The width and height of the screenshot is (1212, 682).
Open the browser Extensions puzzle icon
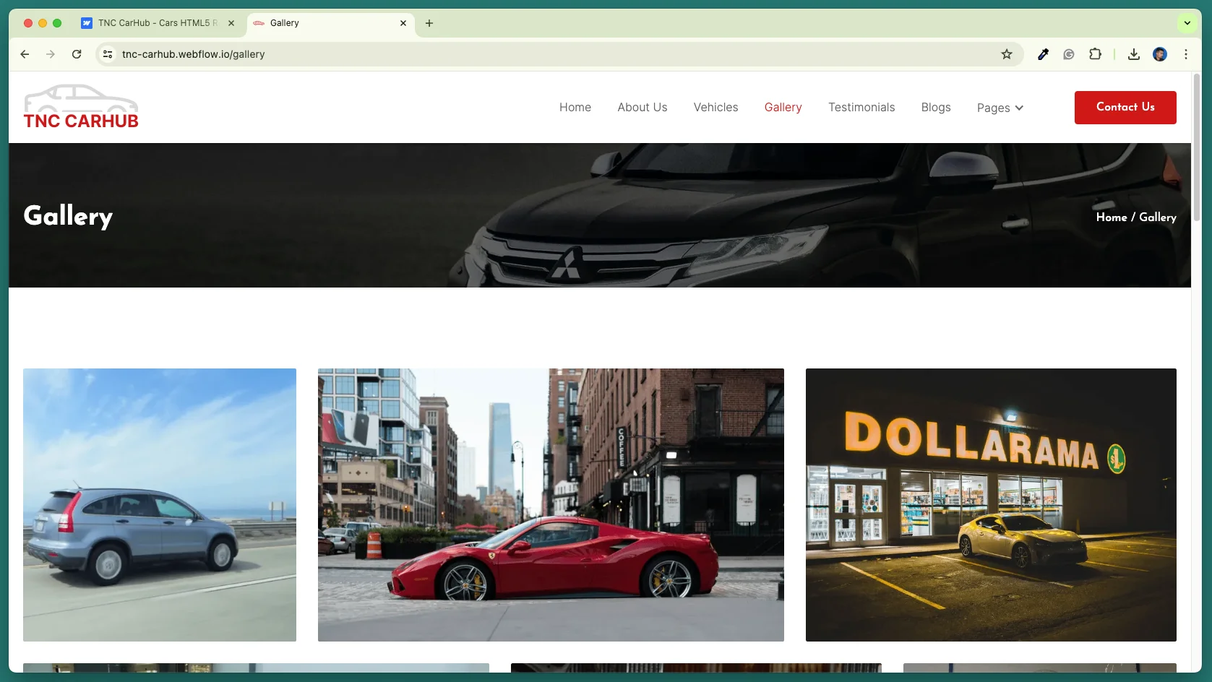tap(1095, 54)
